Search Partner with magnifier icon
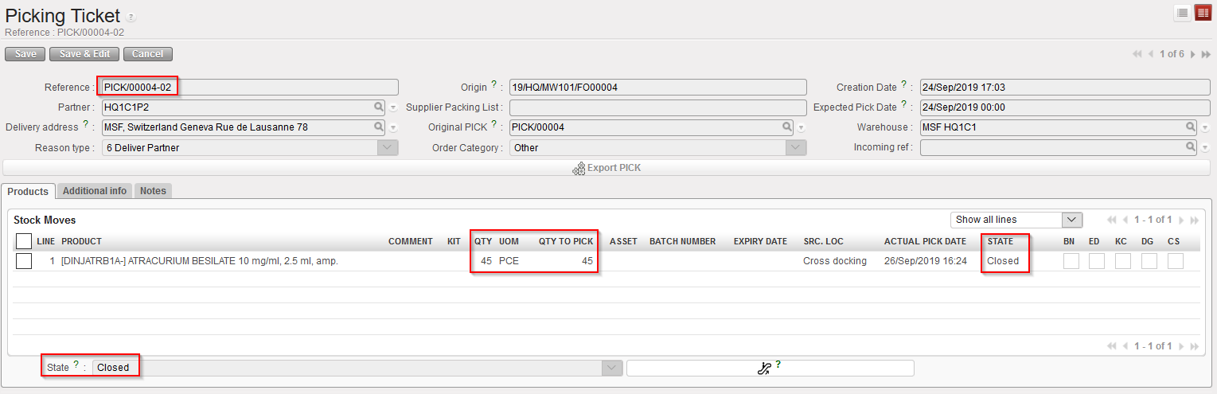Screen dimensions: 1217x394 point(379,107)
